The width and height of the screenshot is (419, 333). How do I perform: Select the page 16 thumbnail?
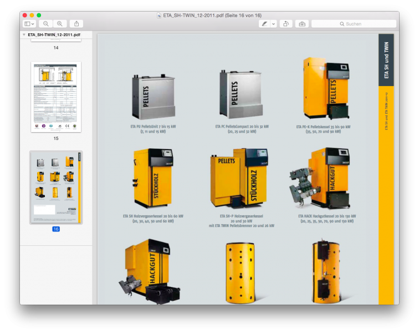[56, 187]
